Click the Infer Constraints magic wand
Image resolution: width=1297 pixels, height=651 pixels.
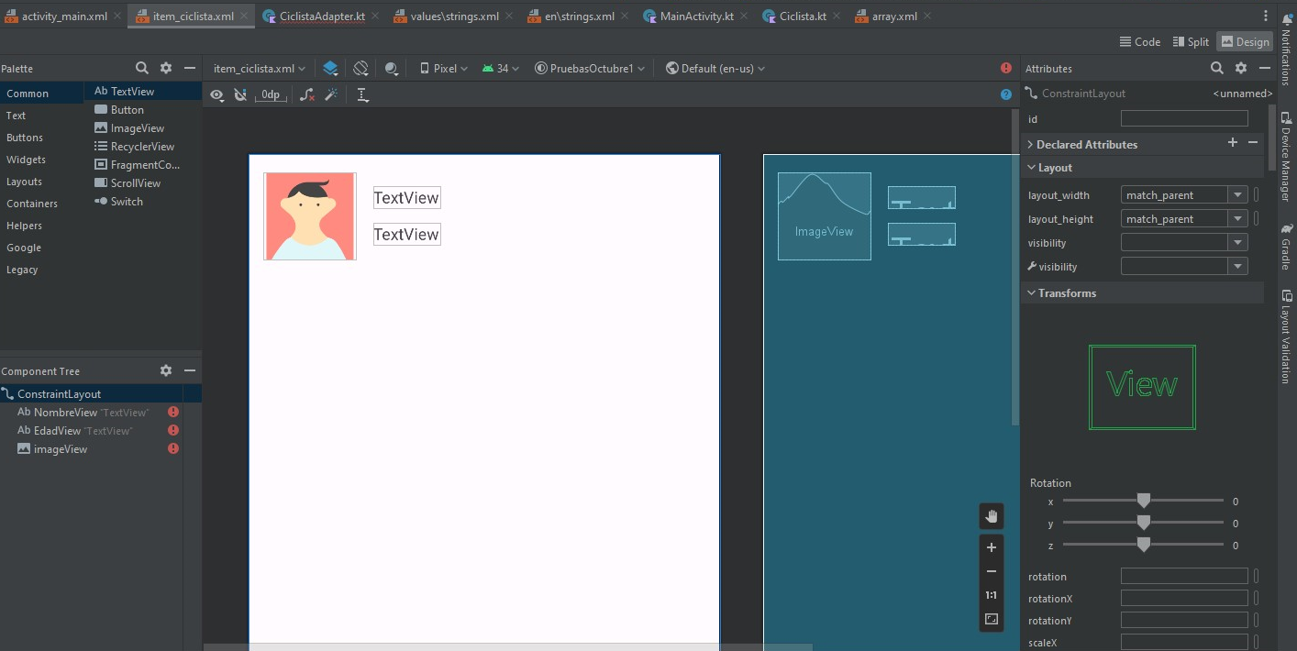[x=332, y=94]
